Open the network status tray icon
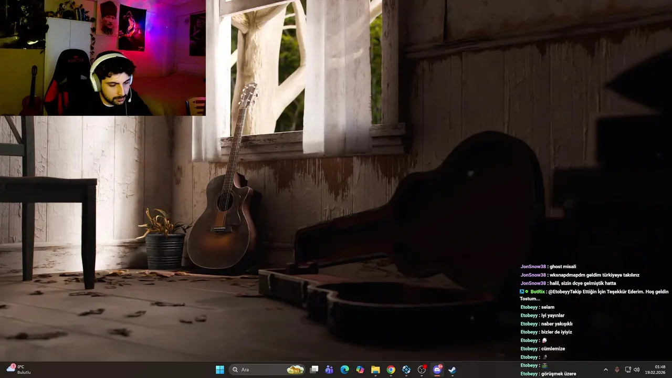This screenshot has height=378, width=672. click(x=628, y=370)
